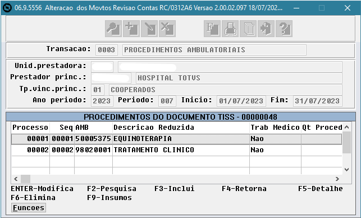Click AMB code 50005375
Screen dimensions: 361x218
(x=93, y=139)
